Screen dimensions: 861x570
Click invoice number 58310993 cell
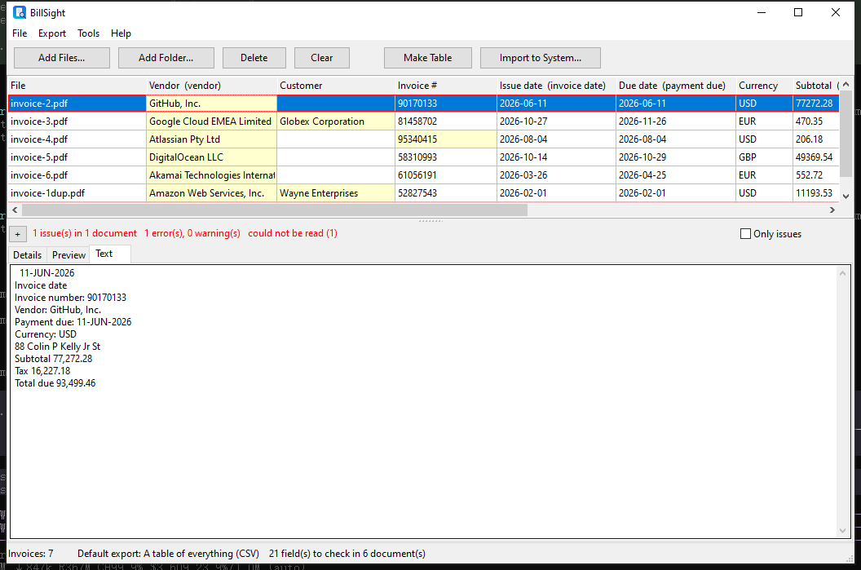click(x=446, y=157)
